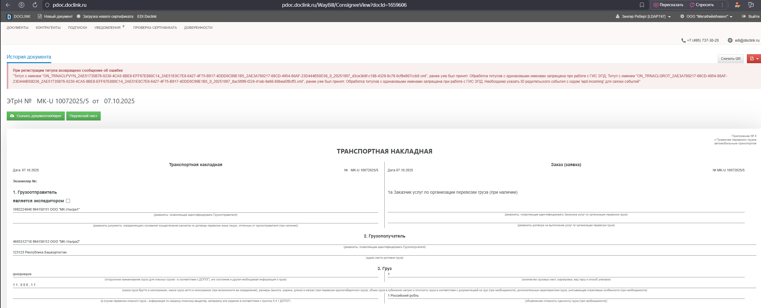The width and height of the screenshot is (761, 308).
Task: Click the '1. Грузоотправитель' heading
Action: (x=35, y=192)
